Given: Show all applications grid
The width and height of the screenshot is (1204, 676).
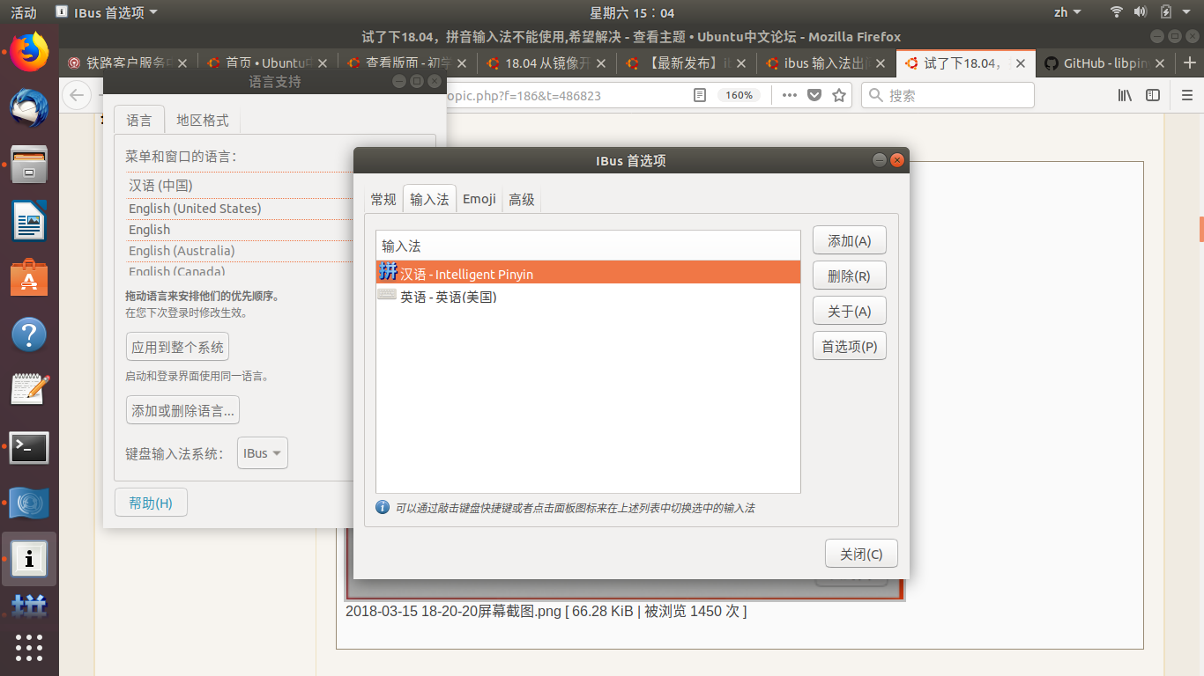Looking at the screenshot, I should [29, 647].
